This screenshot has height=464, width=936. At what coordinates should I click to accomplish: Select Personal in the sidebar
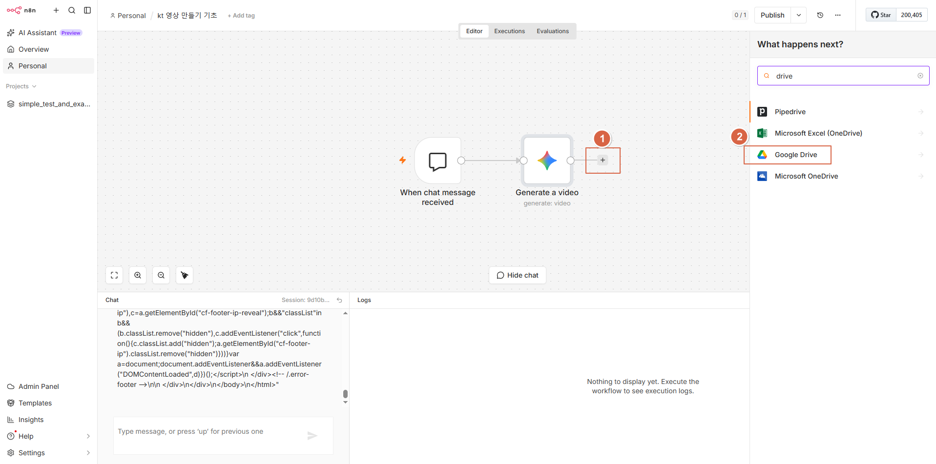[x=48, y=66]
